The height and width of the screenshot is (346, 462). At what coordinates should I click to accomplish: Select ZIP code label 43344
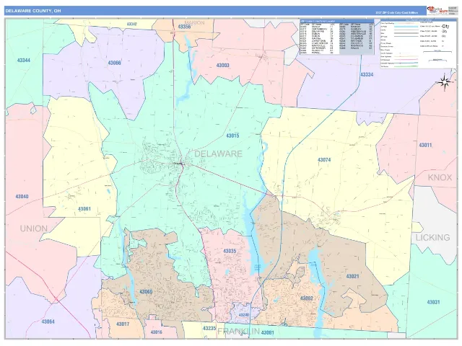tap(24, 61)
